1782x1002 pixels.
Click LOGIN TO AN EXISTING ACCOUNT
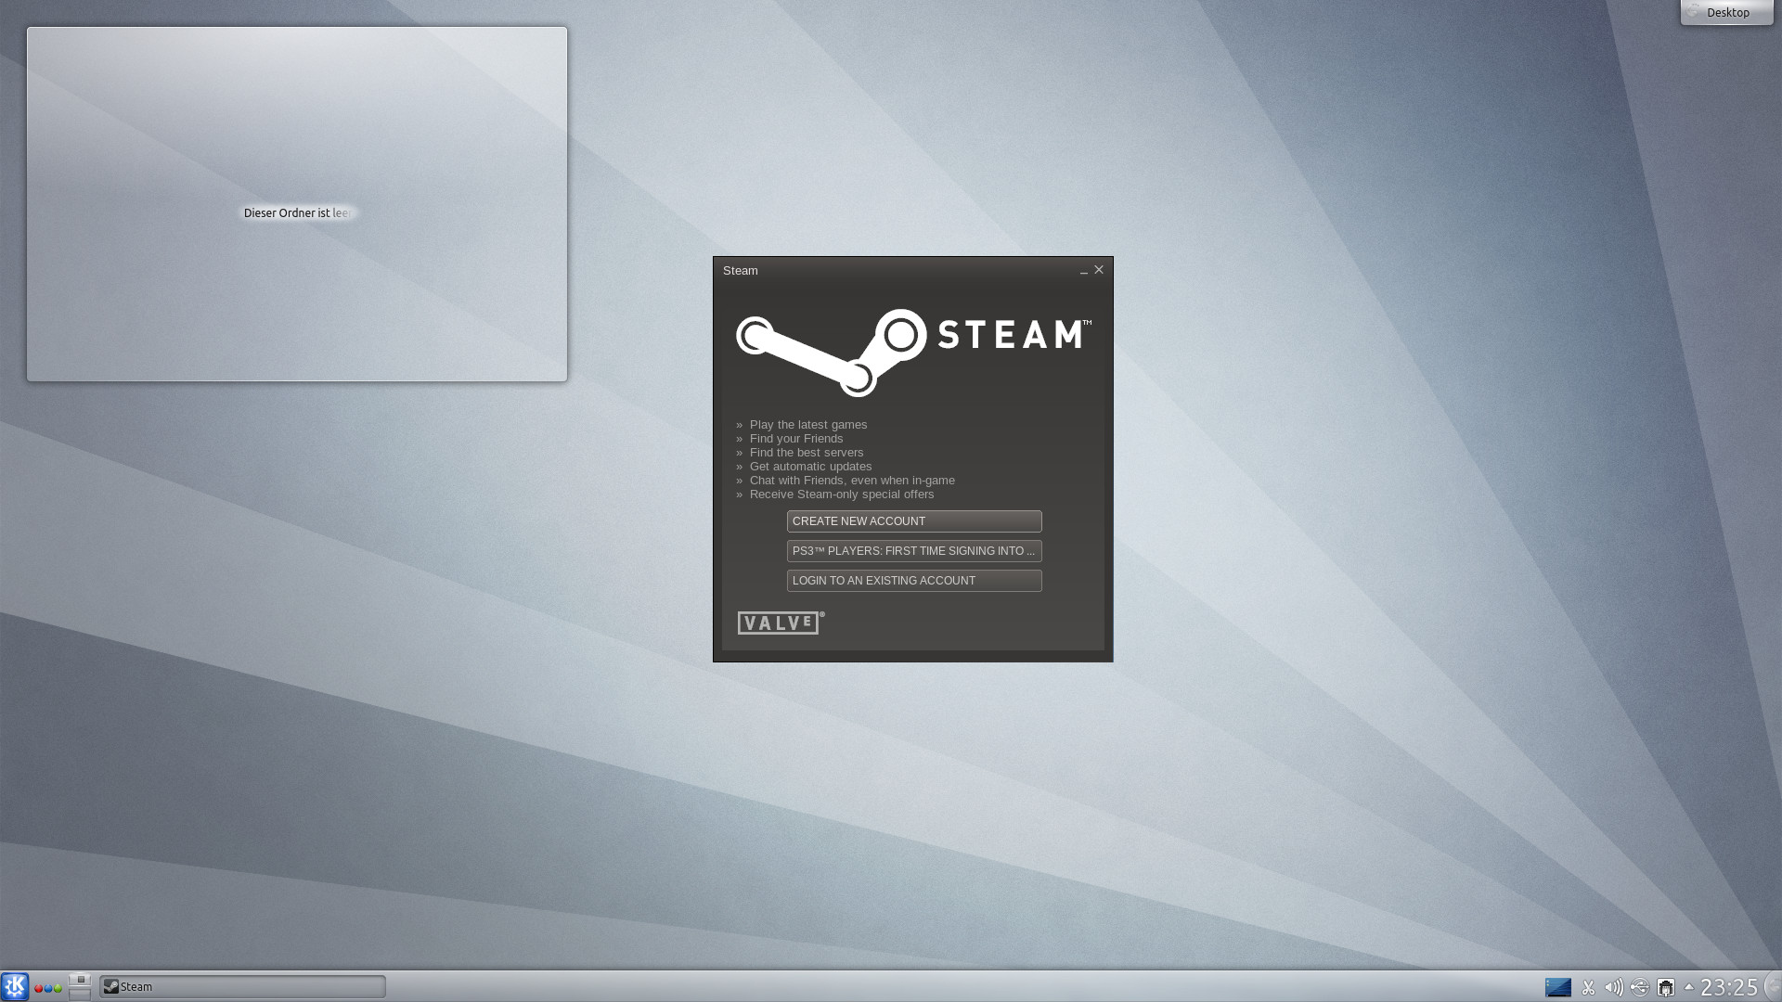click(913, 580)
